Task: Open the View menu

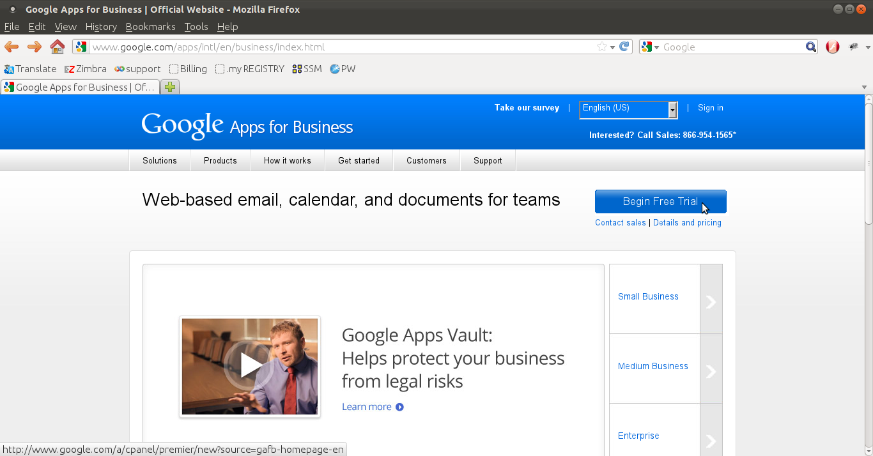Action: pos(66,27)
